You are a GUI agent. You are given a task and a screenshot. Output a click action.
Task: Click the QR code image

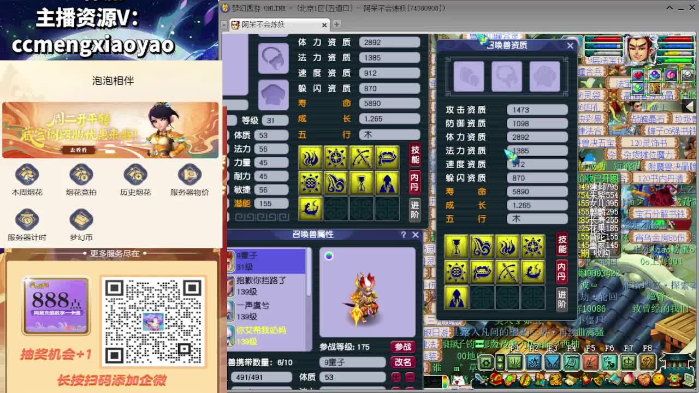tap(153, 321)
